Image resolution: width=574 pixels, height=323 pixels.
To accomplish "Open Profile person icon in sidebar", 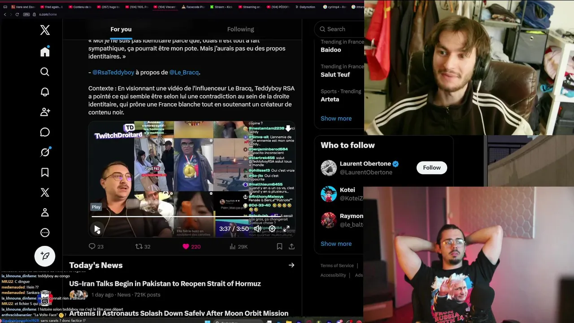I will point(45,213).
